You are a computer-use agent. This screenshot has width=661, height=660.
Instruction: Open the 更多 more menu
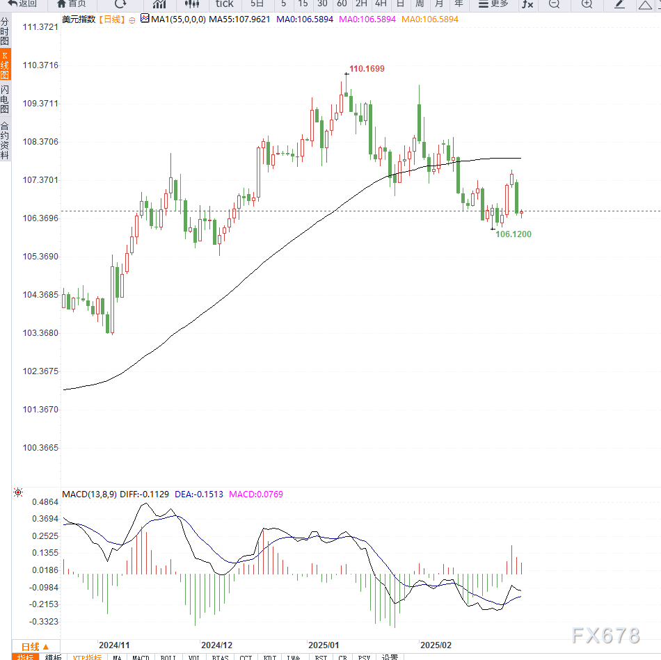[x=493, y=3]
